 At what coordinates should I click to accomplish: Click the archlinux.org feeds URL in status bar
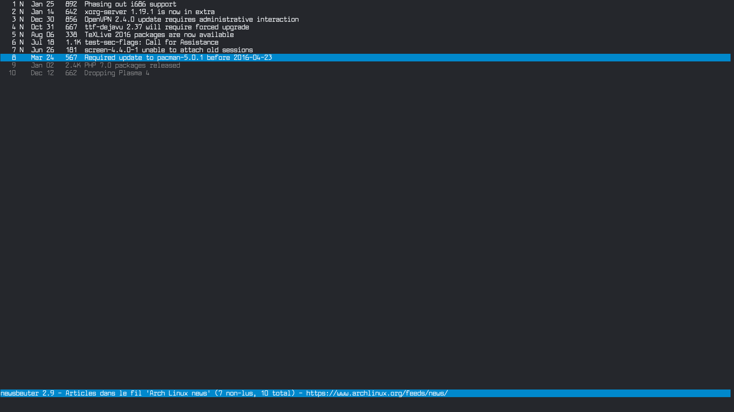[377, 393]
